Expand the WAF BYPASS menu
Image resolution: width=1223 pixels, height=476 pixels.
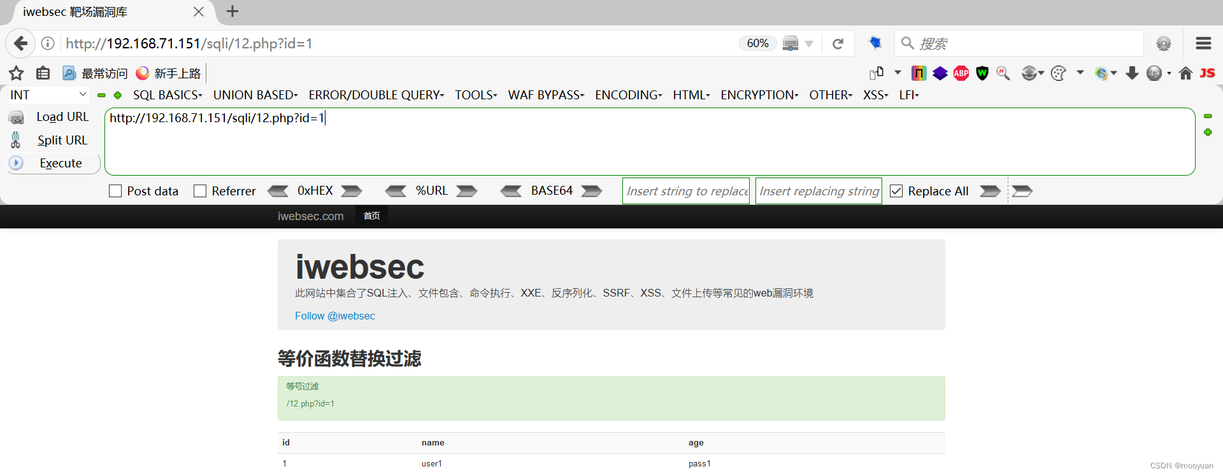click(546, 95)
